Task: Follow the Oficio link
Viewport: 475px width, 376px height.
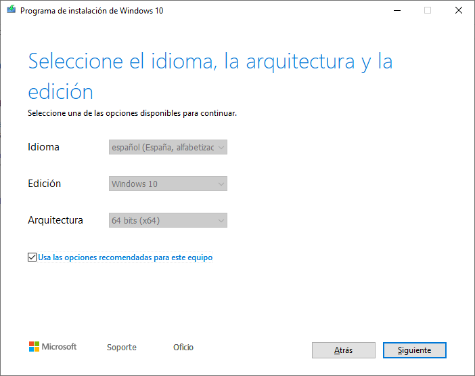Action: [183, 348]
